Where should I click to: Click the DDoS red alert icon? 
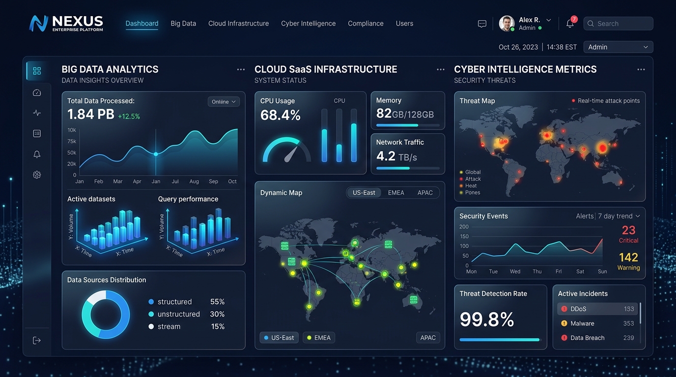click(x=564, y=309)
